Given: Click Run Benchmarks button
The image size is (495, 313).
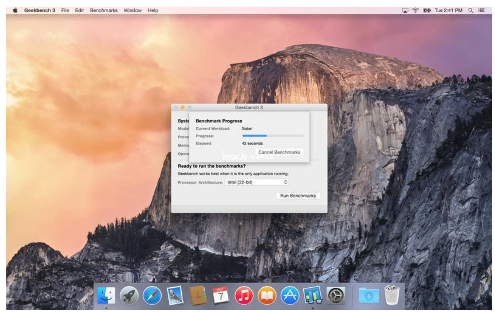Looking at the screenshot, I should [x=298, y=196].
